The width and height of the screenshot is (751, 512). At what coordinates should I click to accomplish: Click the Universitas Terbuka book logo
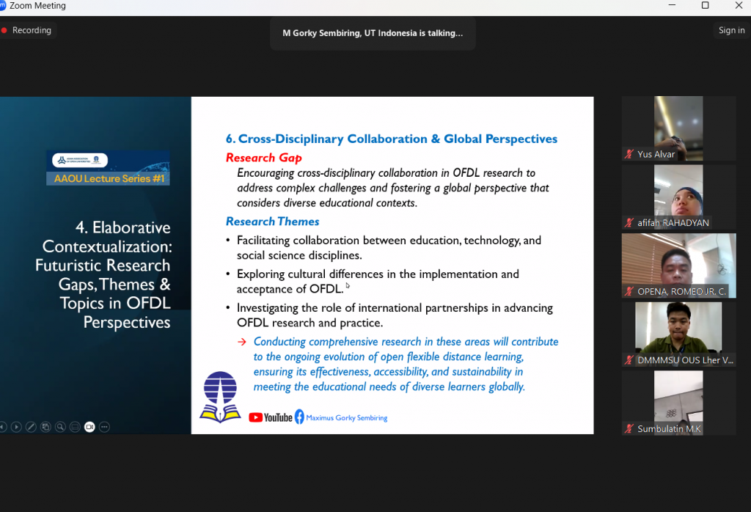[x=220, y=397]
